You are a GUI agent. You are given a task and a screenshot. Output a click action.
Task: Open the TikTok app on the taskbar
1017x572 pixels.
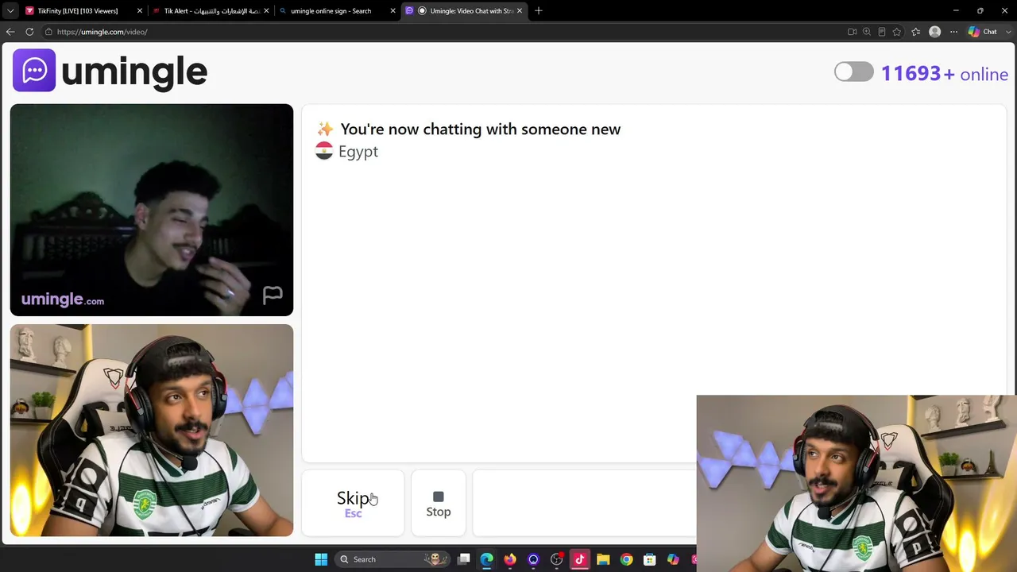(x=580, y=559)
